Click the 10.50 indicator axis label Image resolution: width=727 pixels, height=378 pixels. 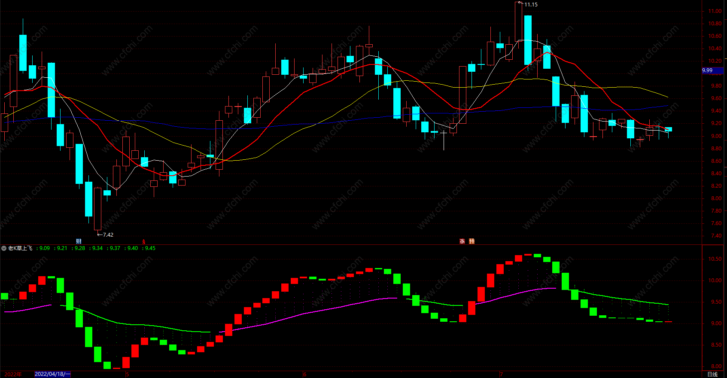tap(715, 259)
